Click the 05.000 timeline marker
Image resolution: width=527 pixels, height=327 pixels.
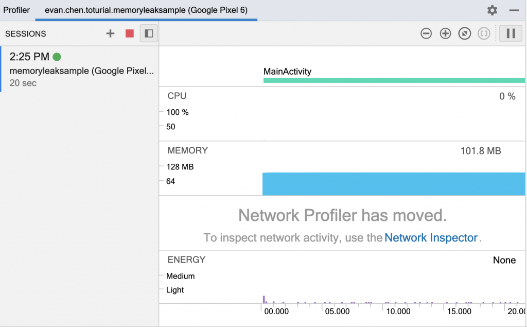click(x=337, y=311)
